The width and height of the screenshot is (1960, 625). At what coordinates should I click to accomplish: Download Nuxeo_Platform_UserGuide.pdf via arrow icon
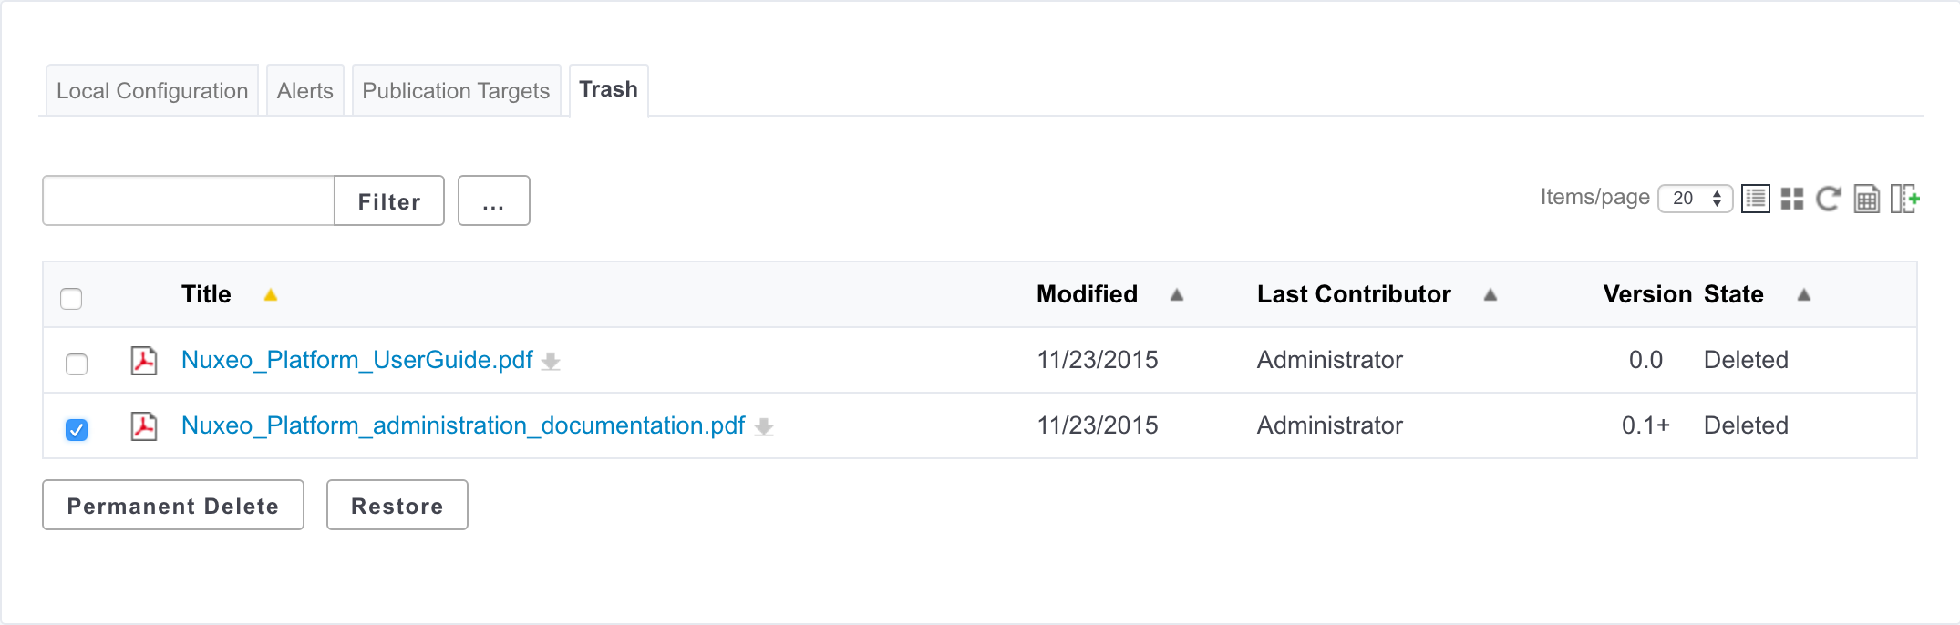551,362
